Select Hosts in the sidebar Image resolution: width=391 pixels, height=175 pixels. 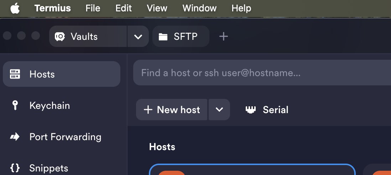point(62,74)
